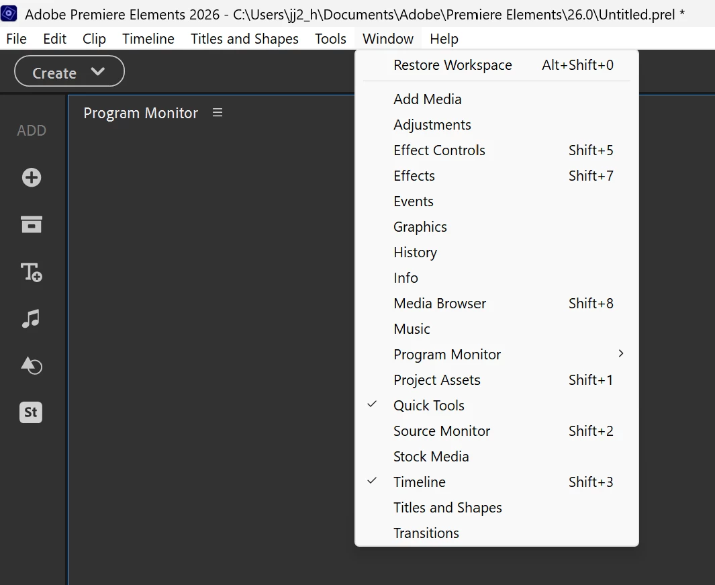This screenshot has width=715, height=585.
Task: Select Transitions menu entry
Action: (x=497, y=533)
